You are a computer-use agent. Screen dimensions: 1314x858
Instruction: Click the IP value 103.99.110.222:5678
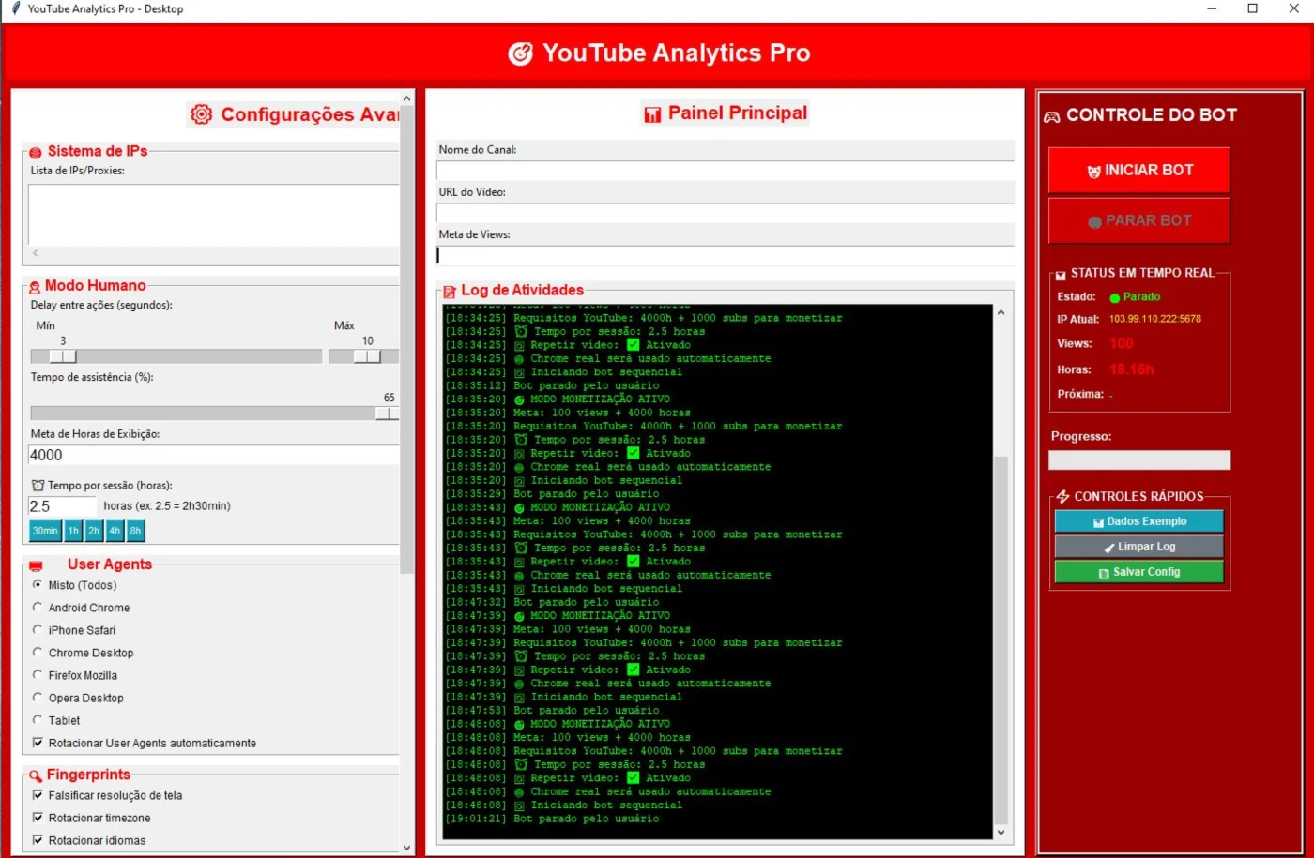coord(1154,319)
